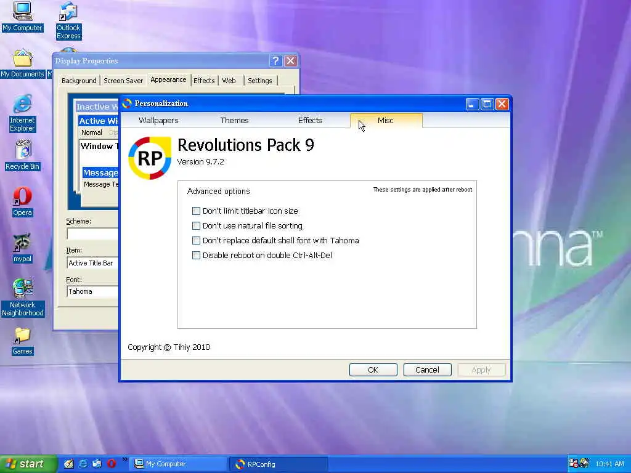Click the first system tray icon
The image size is (631, 473).
click(574, 463)
